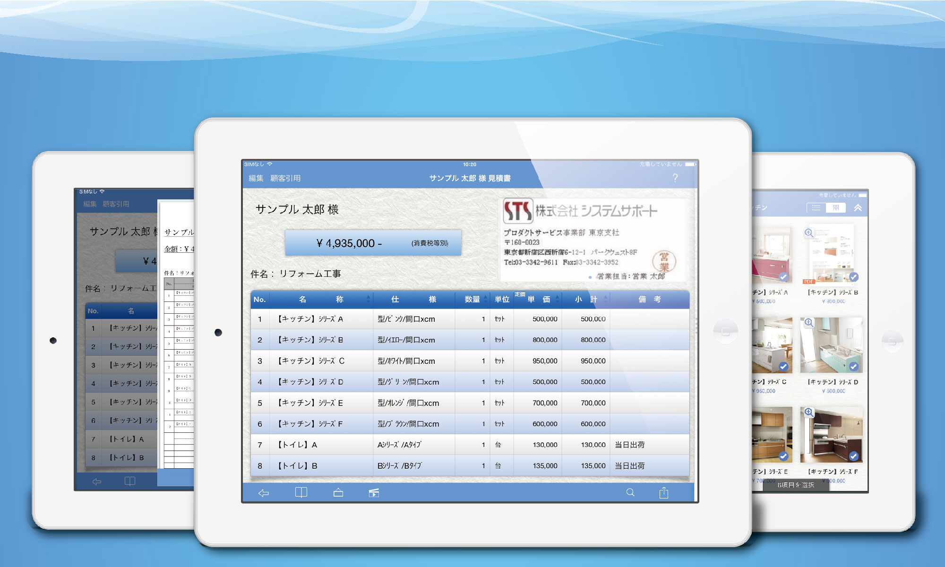The image size is (945, 567).
Task: Deselect checkmark on Kitchen Series B
Action: [853, 277]
